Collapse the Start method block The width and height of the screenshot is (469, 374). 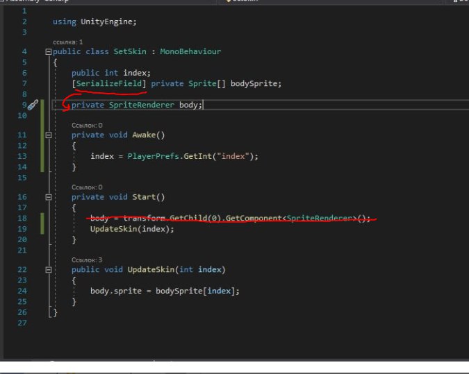click(49, 197)
